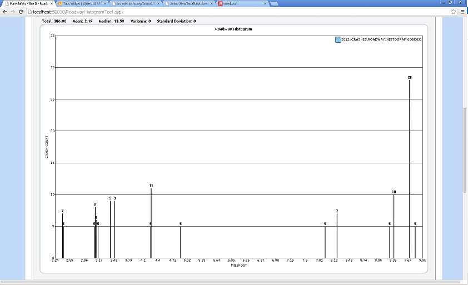
Task: Click the tallest bar with 28 crashes
Action: tap(410, 169)
